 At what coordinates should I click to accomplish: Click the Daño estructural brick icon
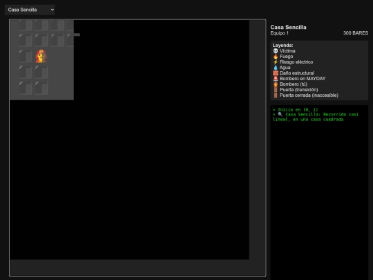[276, 73]
